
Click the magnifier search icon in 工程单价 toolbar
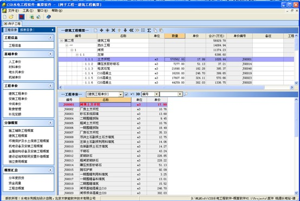[186, 94]
